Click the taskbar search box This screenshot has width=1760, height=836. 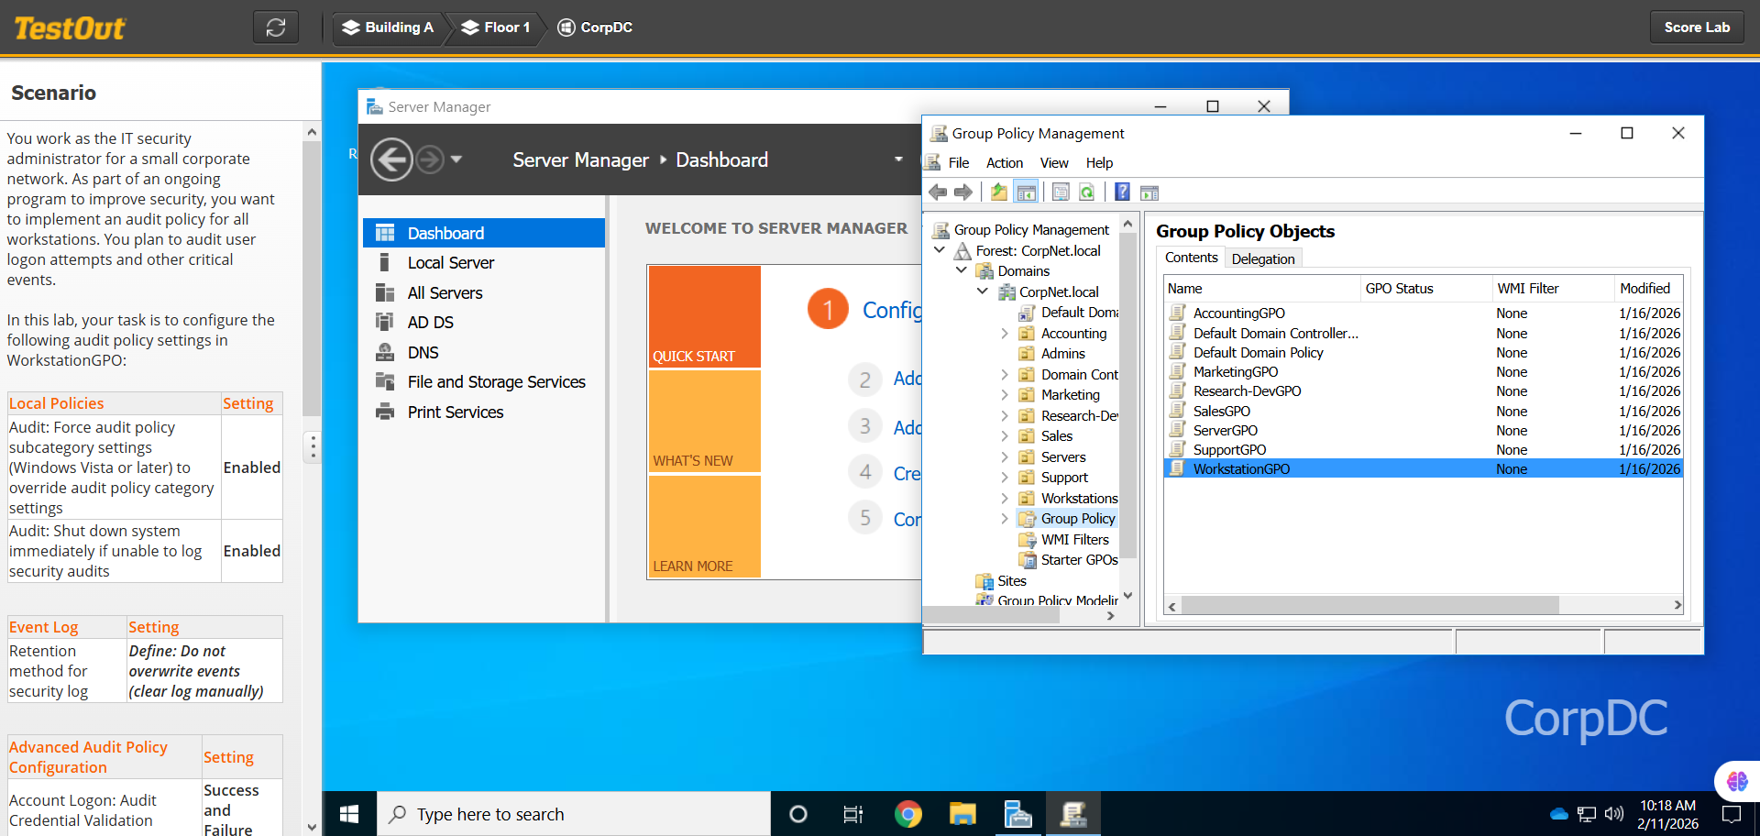pos(573,814)
